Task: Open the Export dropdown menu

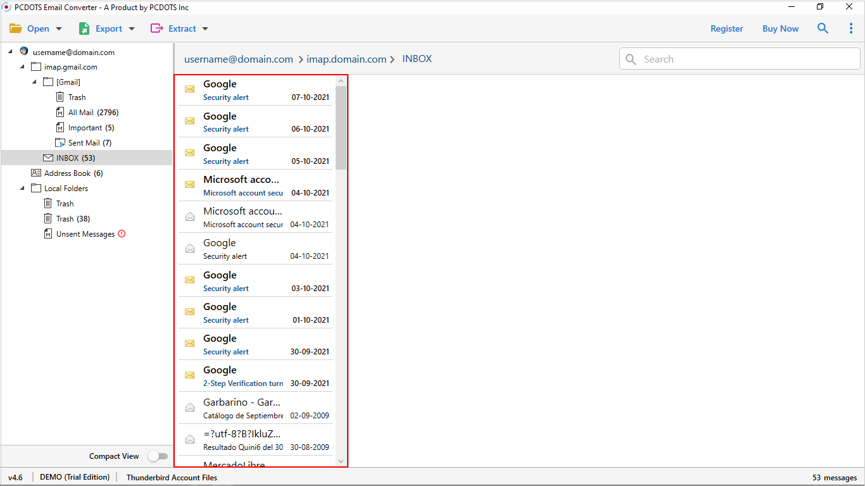Action: 106,28
